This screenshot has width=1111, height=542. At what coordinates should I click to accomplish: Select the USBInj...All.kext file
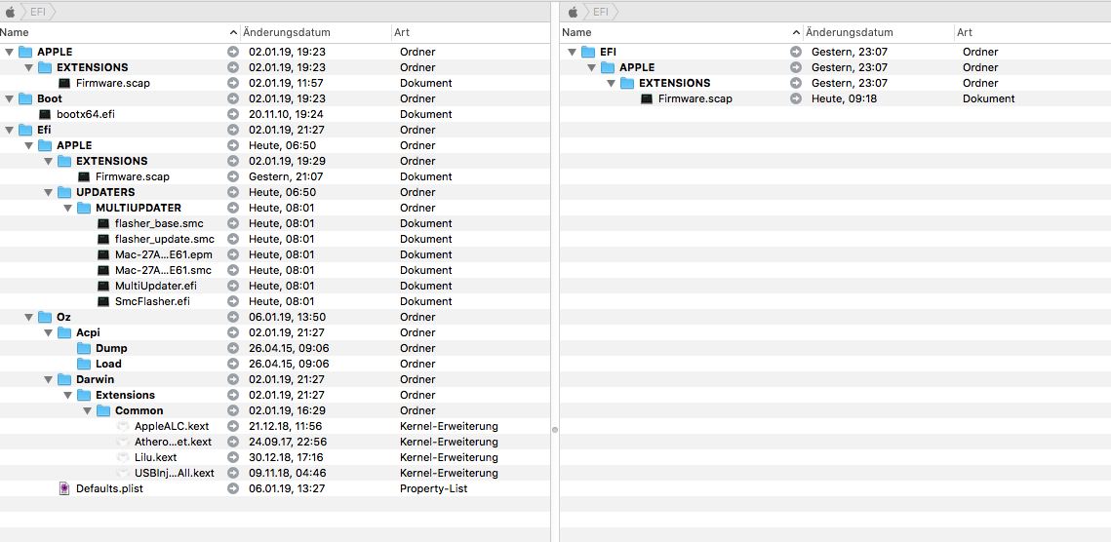click(175, 473)
